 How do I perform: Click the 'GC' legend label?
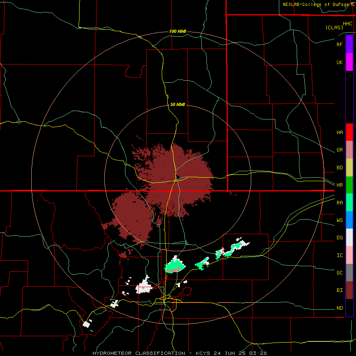[339, 273]
